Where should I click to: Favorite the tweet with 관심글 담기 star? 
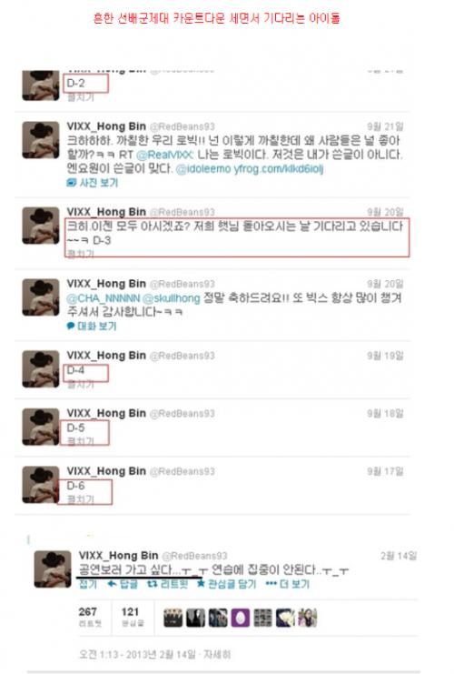[201, 584]
